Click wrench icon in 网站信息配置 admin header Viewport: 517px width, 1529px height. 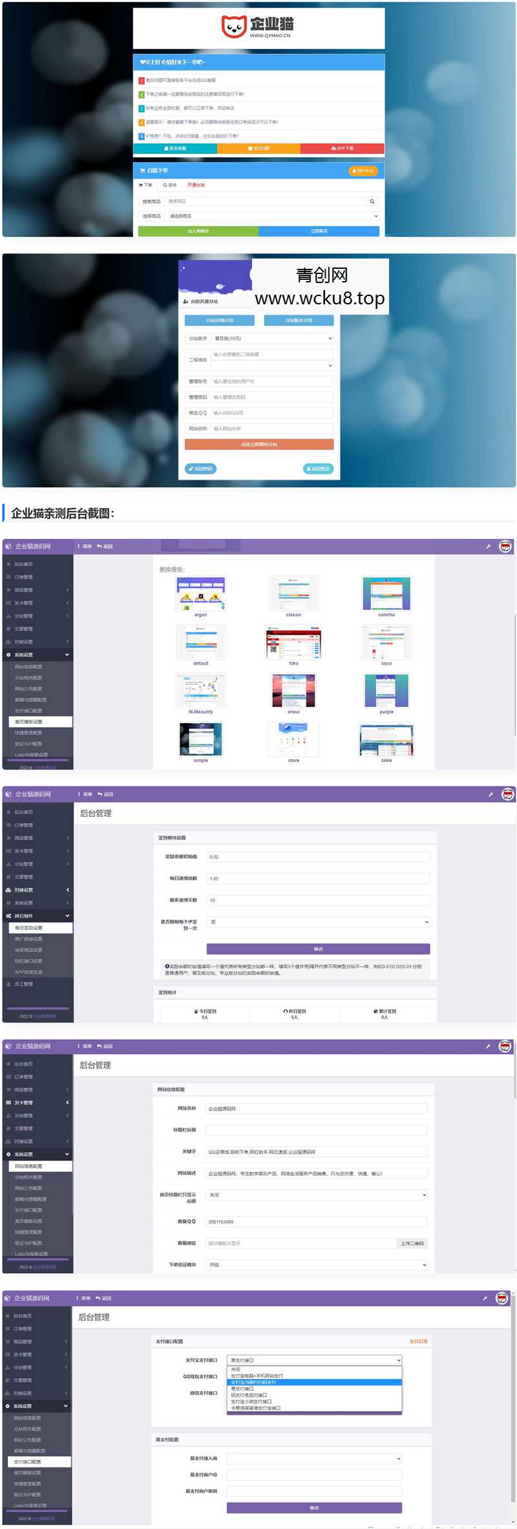pos(488,1046)
